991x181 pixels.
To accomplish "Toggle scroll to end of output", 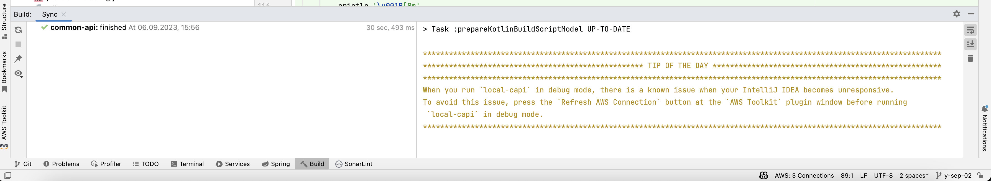I will coord(970,44).
